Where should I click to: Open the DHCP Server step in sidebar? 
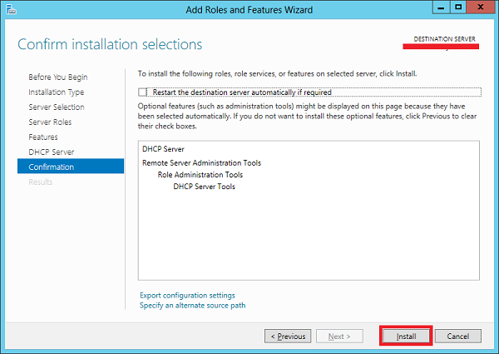tap(52, 152)
